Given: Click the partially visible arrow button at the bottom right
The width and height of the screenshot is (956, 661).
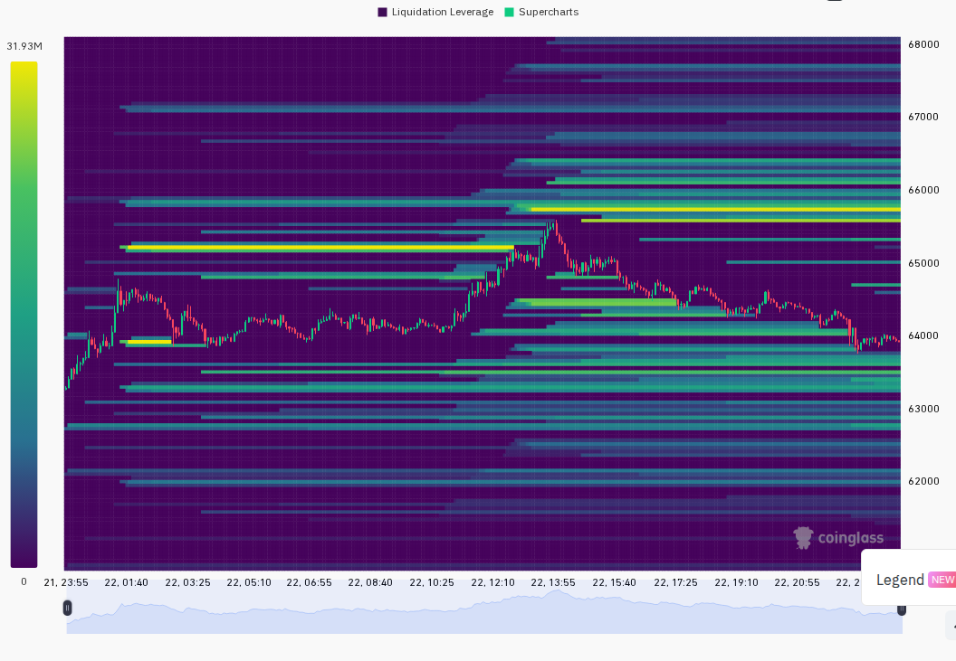Looking at the screenshot, I should tap(951, 627).
